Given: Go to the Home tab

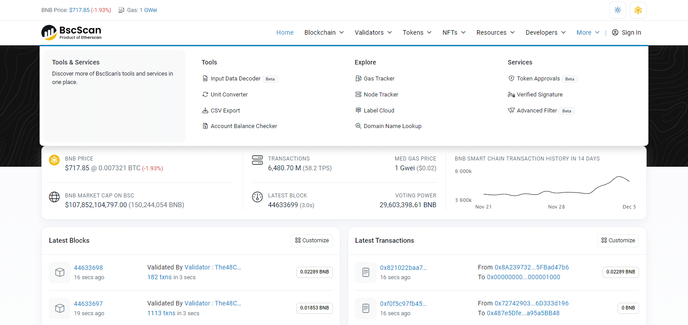Looking at the screenshot, I should click(285, 32).
